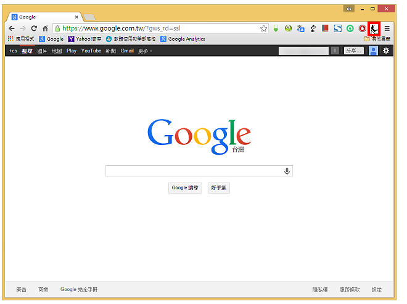Viewport: 407px width, 304px height.
Task: Open the Yahoo! bookmark
Action: (84, 39)
